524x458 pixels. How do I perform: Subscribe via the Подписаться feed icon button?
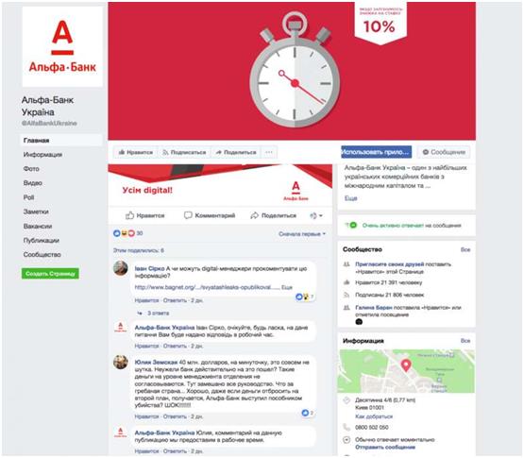pyautogui.click(x=184, y=152)
